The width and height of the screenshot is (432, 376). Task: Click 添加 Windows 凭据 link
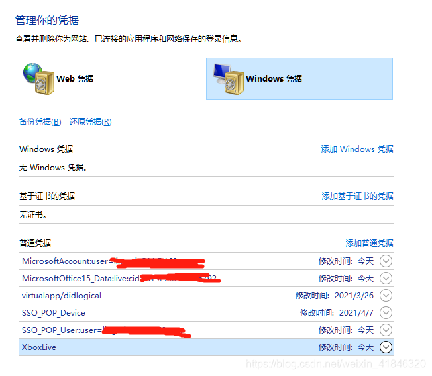357,149
